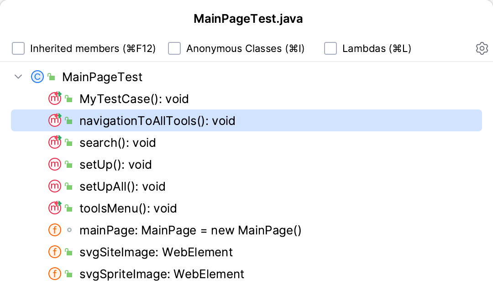Image resolution: width=493 pixels, height=301 pixels.
Task: Toggle the Anonymous Classes checkbox
Action: click(x=174, y=48)
